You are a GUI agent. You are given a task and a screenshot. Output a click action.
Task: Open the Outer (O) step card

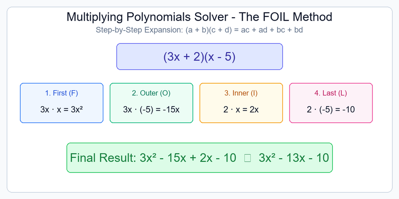[x=152, y=103]
